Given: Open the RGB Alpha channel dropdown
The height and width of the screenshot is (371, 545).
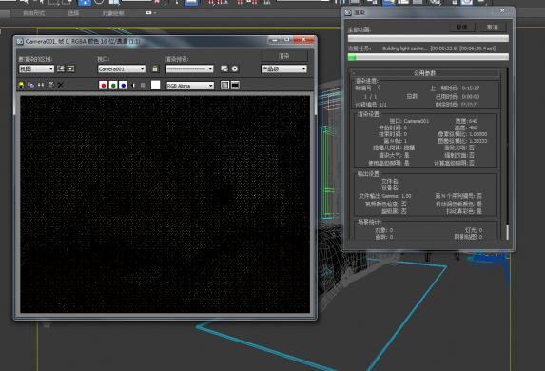Looking at the screenshot, I should click(x=190, y=86).
